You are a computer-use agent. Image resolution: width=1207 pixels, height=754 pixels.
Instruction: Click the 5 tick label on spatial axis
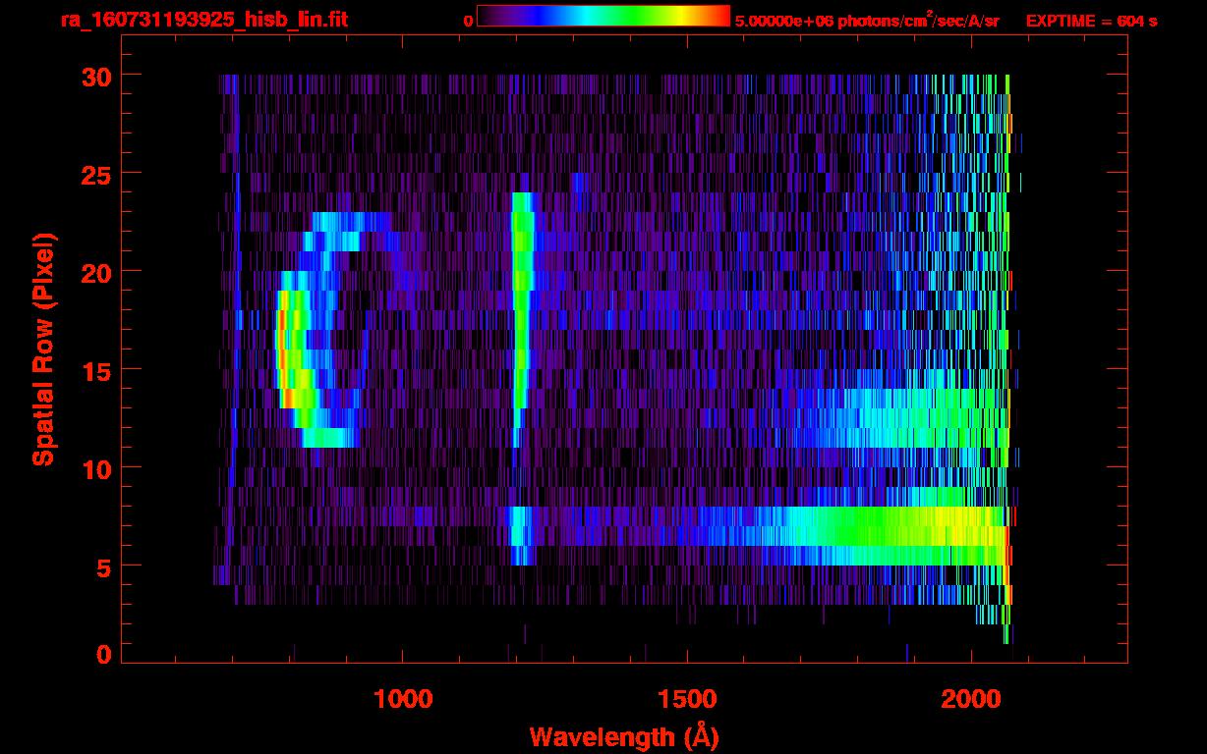(x=101, y=566)
